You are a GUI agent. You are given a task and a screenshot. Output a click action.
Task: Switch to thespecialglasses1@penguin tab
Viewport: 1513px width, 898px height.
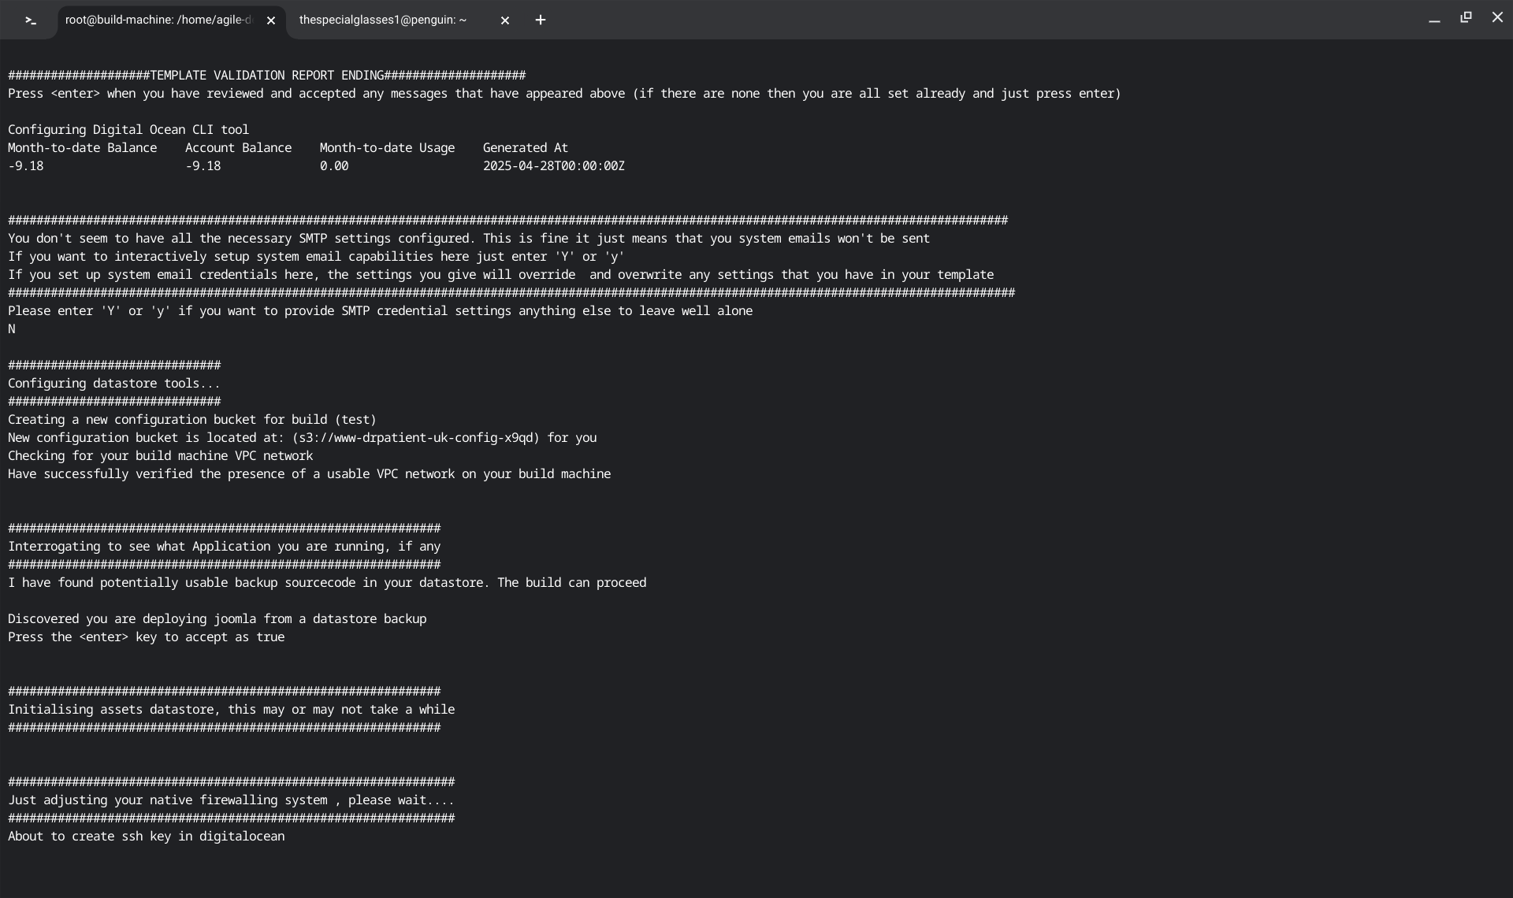coord(383,20)
